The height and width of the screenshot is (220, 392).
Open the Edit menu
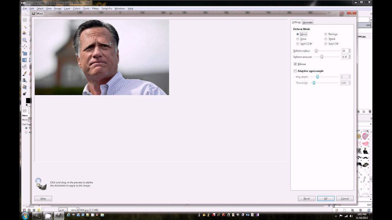(x=32, y=9)
